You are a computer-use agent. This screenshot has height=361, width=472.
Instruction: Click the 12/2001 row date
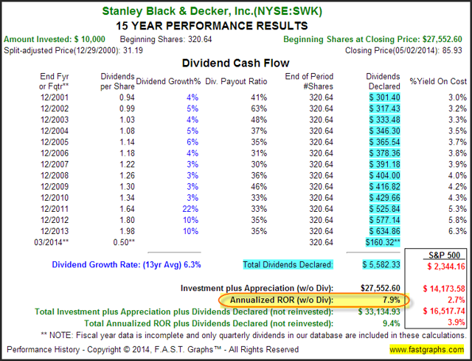coord(55,97)
